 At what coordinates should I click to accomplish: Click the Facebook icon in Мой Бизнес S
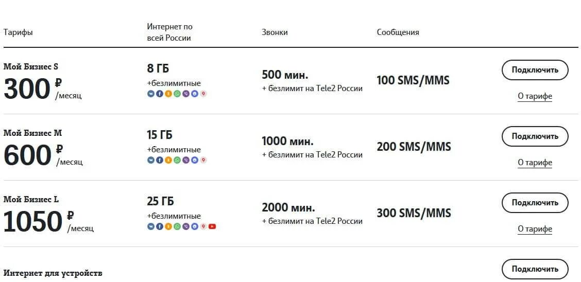pyautogui.click(x=160, y=94)
